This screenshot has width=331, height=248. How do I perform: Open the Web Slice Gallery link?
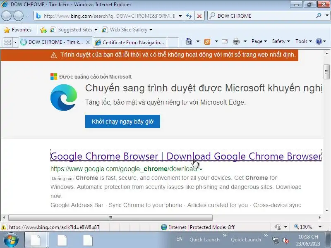pyautogui.click(x=127, y=30)
